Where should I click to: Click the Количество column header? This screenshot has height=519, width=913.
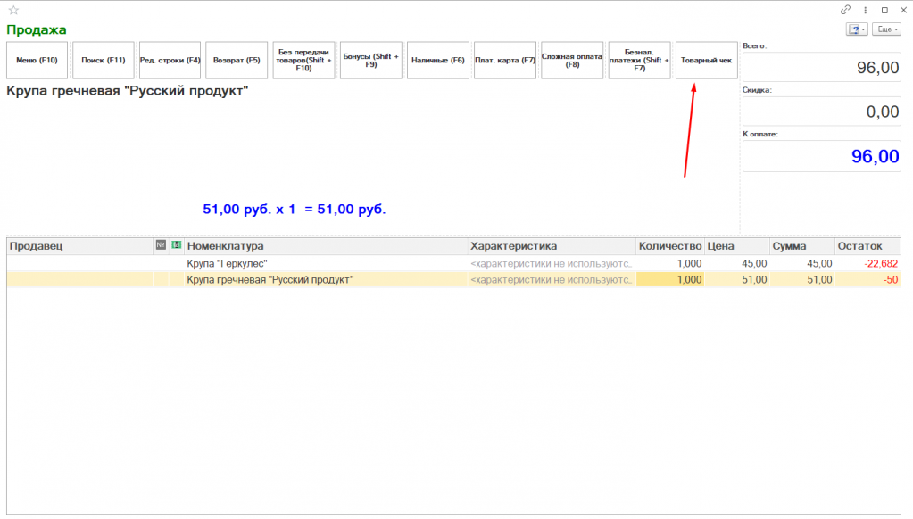click(670, 246)
